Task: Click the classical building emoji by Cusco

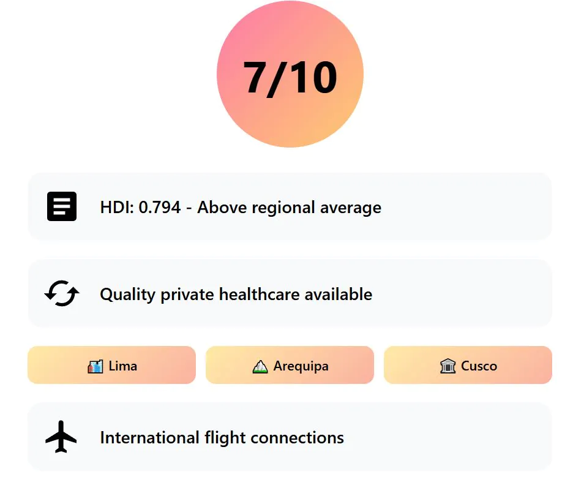Action: click(x=447, y=366)
